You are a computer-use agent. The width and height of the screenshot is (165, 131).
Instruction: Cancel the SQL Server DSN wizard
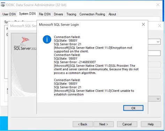(x=127, y=124)
